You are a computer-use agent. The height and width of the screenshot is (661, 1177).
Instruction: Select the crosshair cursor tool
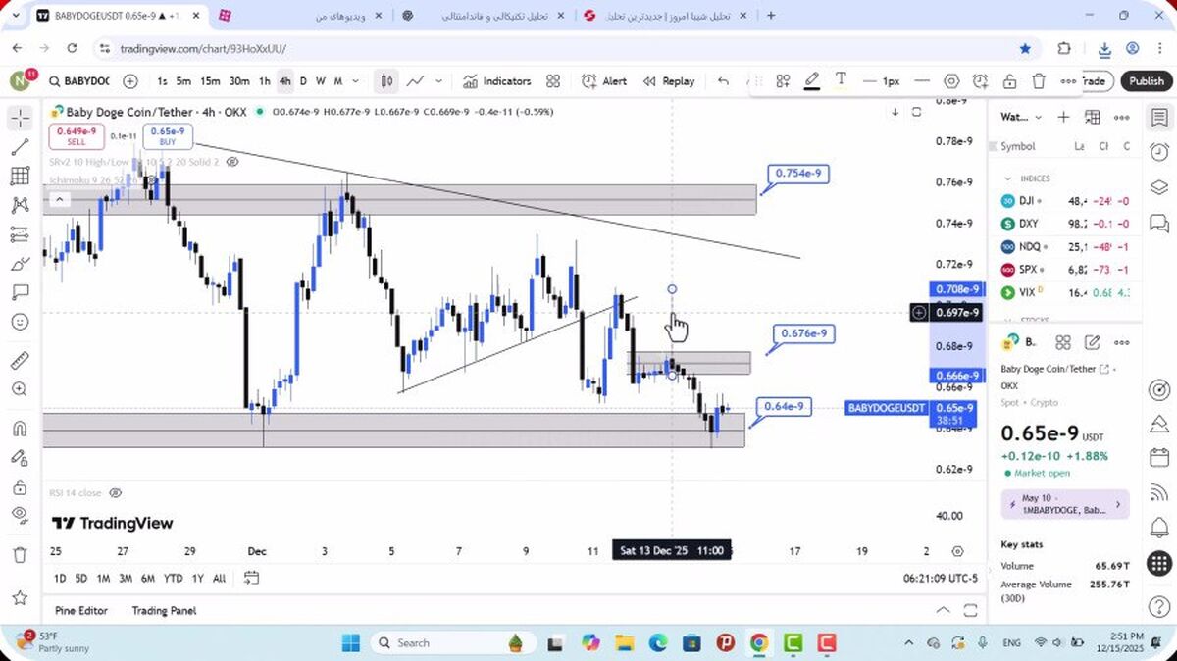coord(20,119)
